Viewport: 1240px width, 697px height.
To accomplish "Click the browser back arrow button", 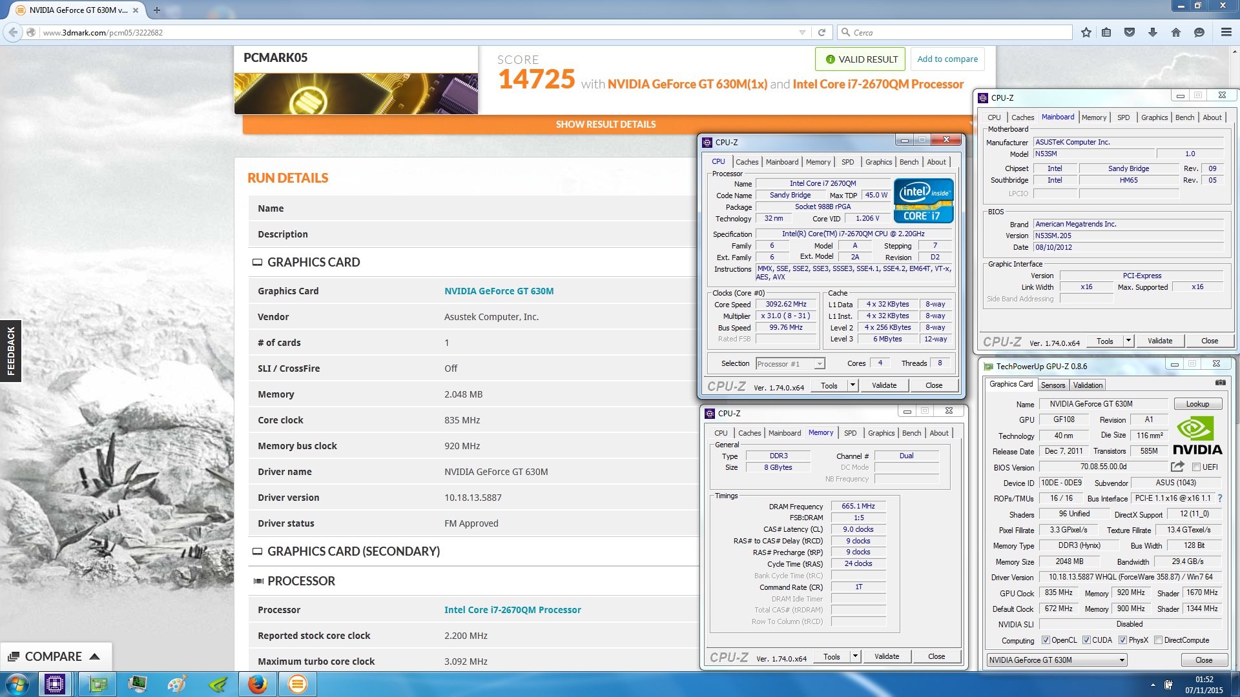I will click(x=12, y=32).
